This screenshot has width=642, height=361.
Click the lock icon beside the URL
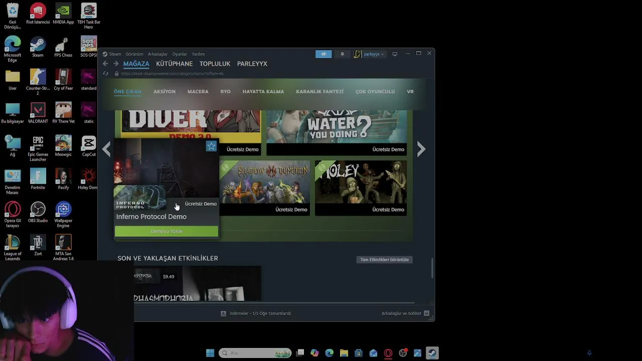point(116,74)
